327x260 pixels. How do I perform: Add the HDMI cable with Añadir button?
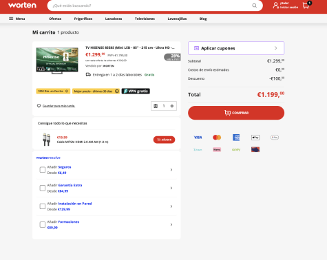(164, 140)
